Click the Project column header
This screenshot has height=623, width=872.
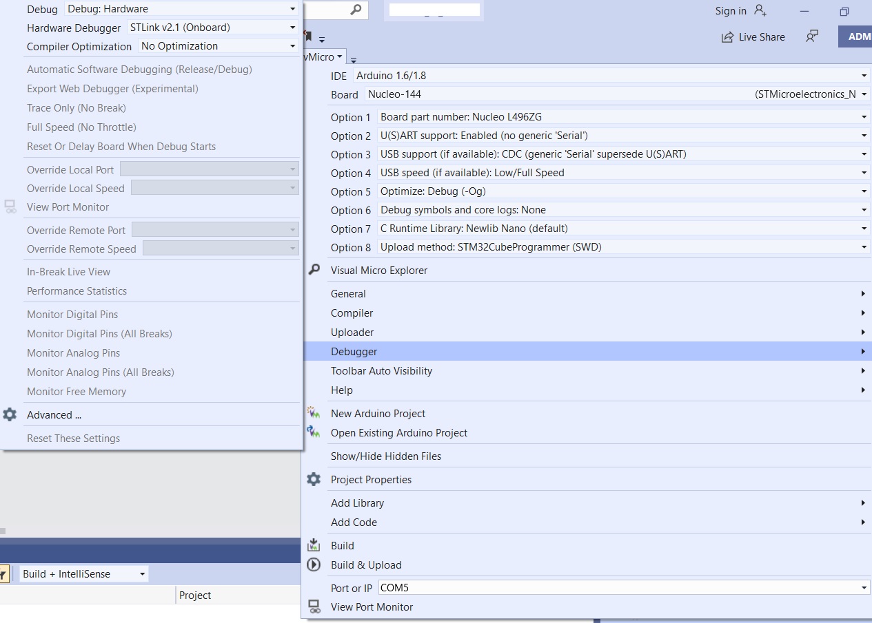tap(195, 595)
